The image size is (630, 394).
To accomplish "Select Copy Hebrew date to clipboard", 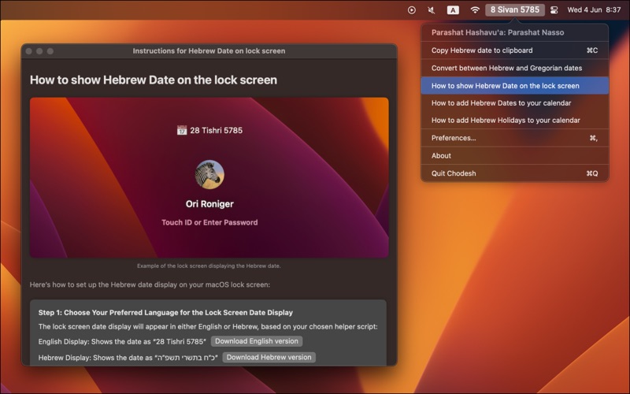I will pyautogui.click(x=515, y=50).
